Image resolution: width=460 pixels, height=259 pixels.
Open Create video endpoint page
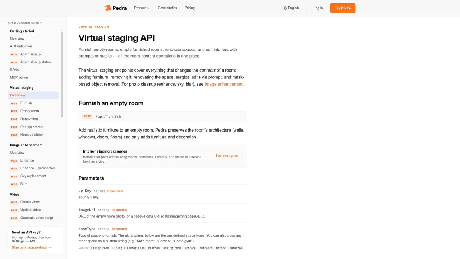[30, 202]
